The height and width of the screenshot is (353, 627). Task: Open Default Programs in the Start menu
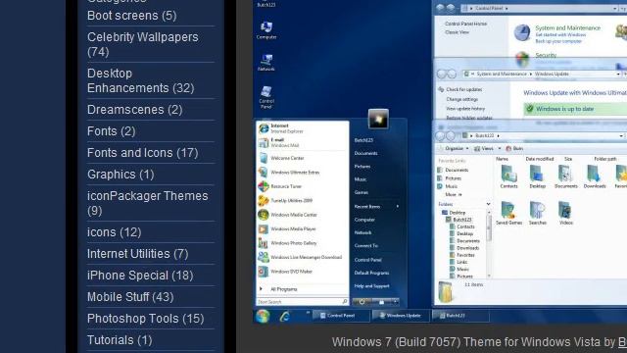371,273
